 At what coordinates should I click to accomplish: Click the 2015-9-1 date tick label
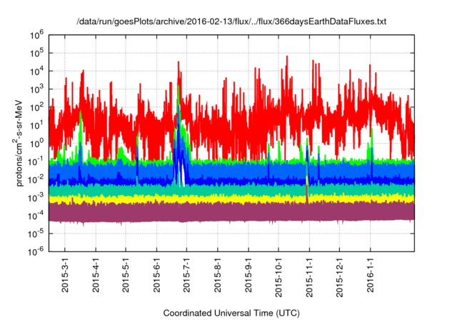click(248, 275)
